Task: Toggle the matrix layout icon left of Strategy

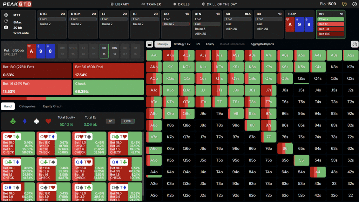Action: 149,44
